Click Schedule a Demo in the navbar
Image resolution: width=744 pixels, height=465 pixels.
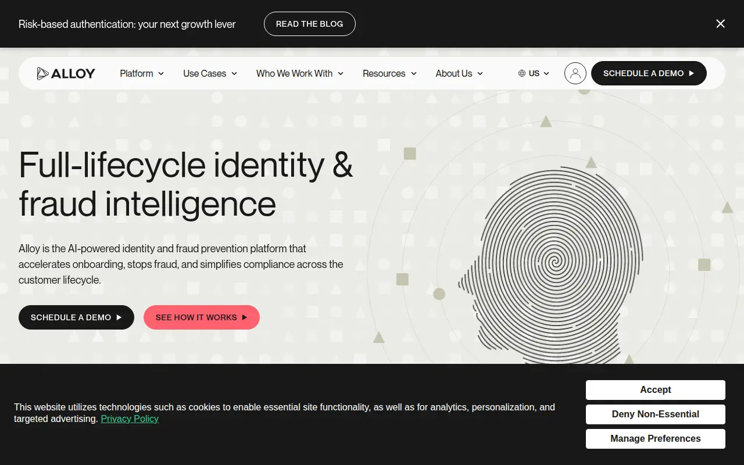point(649,73)
